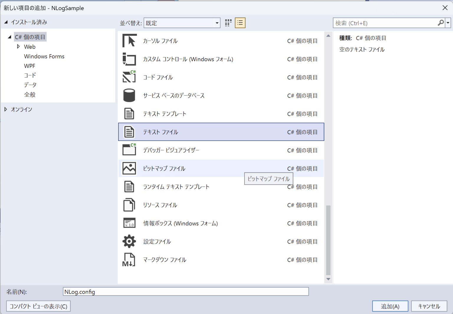The image size is (453, 314).
Task: Select the ビットマップ ファイル template
Action: click(x=164, y=168)
